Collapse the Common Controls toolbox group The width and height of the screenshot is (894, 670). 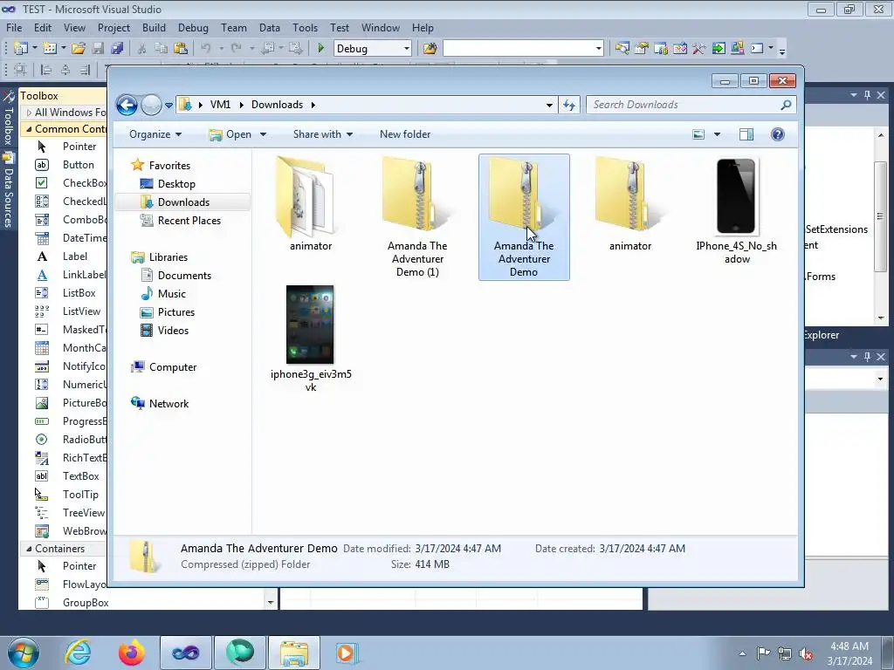(29, 129)
